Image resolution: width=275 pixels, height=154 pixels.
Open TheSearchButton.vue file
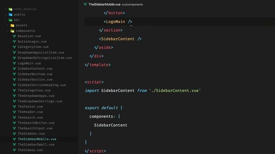click(x=36, y=123)
